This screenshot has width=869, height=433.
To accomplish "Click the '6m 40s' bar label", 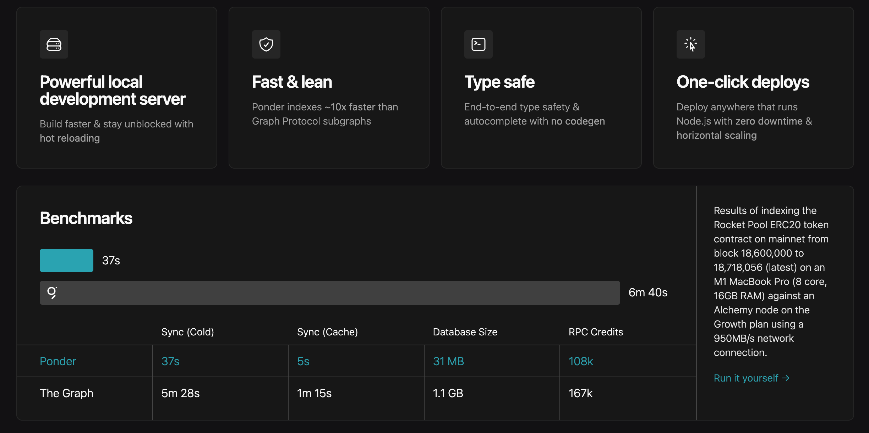I will pos(648,292).
